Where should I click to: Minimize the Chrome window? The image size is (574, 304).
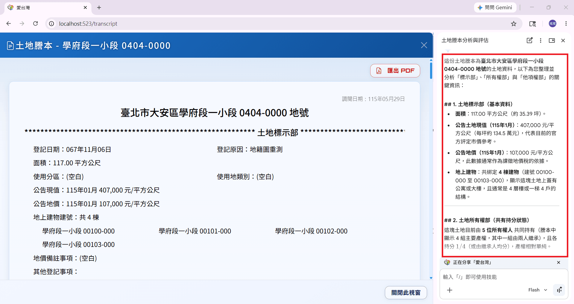pyautogui.click(x=532, y=7)
